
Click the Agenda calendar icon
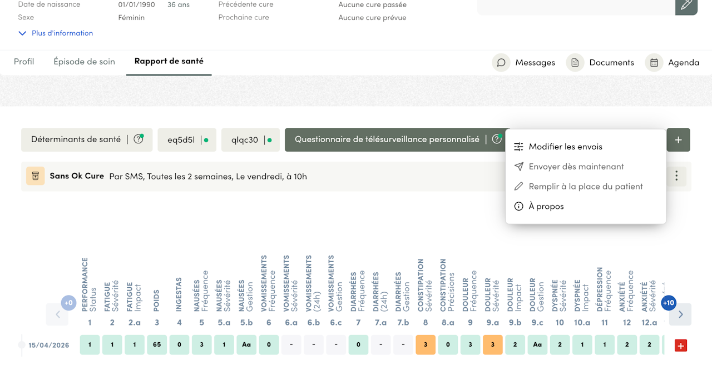[654, 62]
